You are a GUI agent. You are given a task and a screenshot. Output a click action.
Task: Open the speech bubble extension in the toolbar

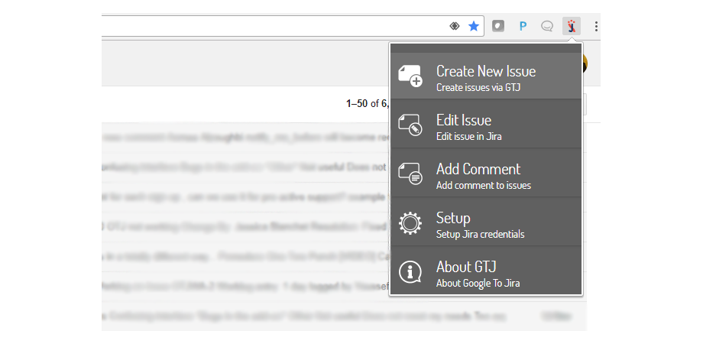[547, 26]
